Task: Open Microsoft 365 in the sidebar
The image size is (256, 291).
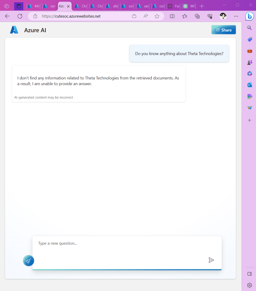Action: point(249,74)
